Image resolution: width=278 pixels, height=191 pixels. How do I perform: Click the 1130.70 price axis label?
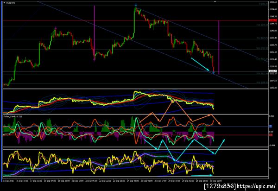pyautogui.click(x=273, y=45)
